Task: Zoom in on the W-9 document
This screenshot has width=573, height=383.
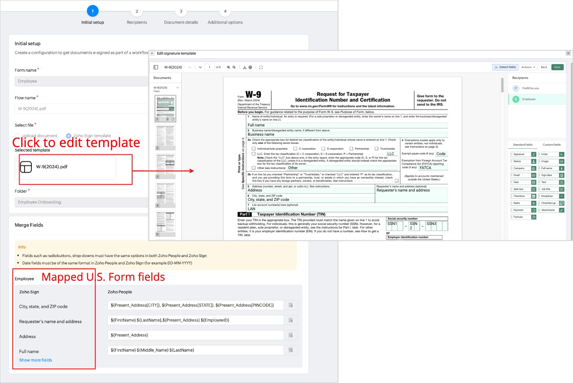Action: tap(229, 67)
